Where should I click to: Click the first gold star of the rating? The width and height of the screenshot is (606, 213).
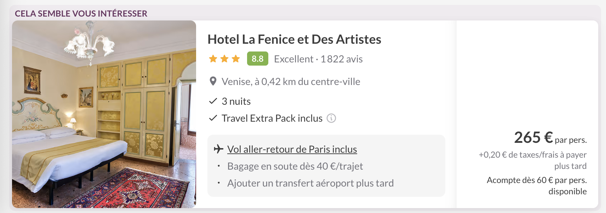213,59
